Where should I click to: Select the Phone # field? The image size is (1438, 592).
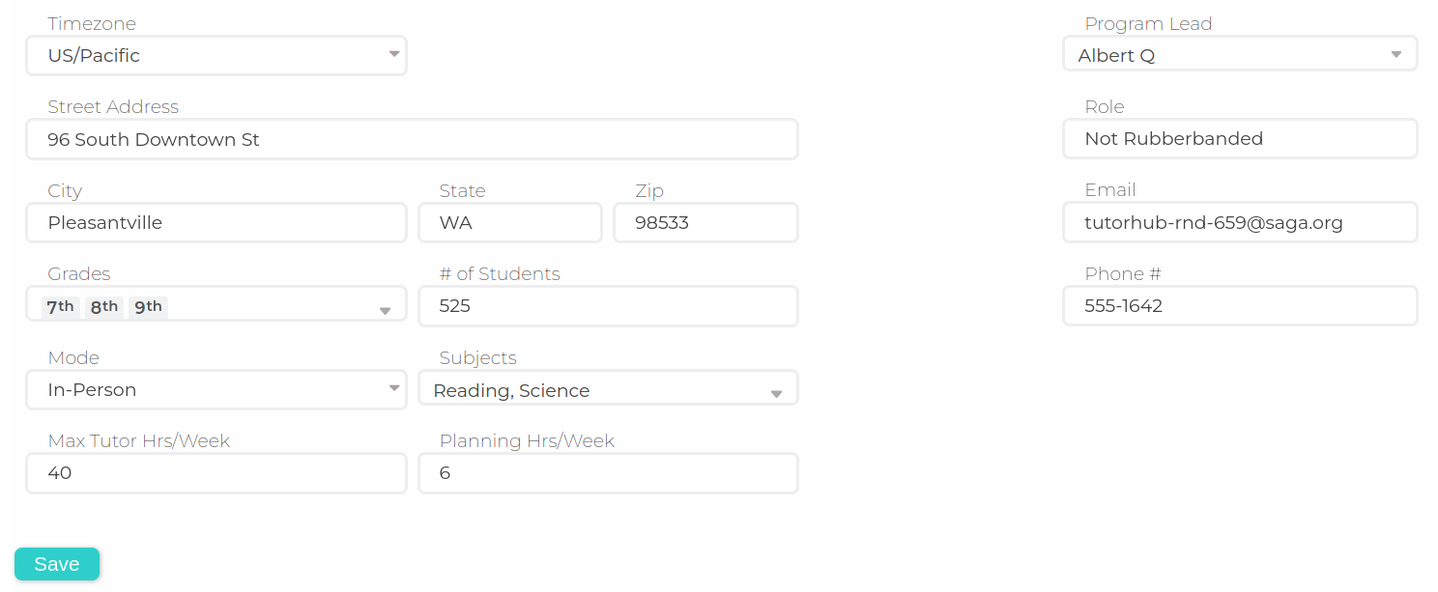coord(1240,305)
